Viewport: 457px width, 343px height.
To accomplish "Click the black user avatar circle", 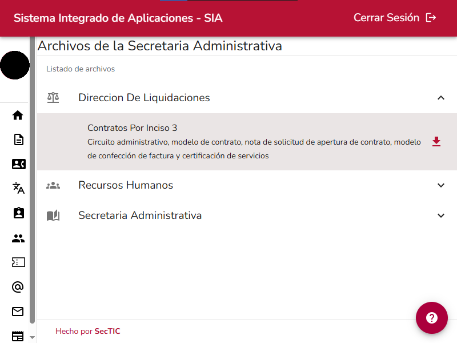I will click(15, 65).
